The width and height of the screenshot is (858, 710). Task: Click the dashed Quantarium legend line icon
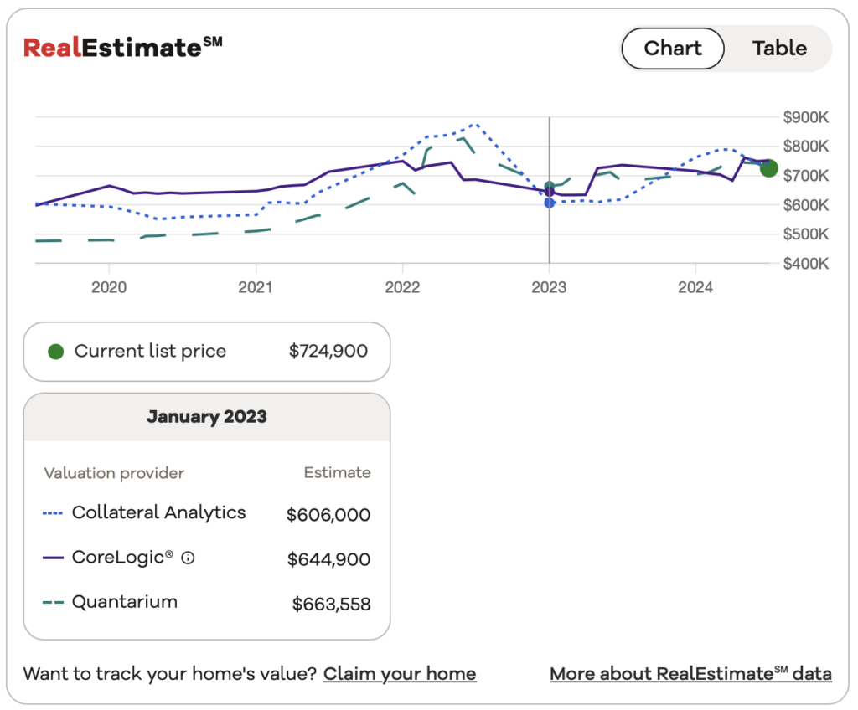pos(54,602)
